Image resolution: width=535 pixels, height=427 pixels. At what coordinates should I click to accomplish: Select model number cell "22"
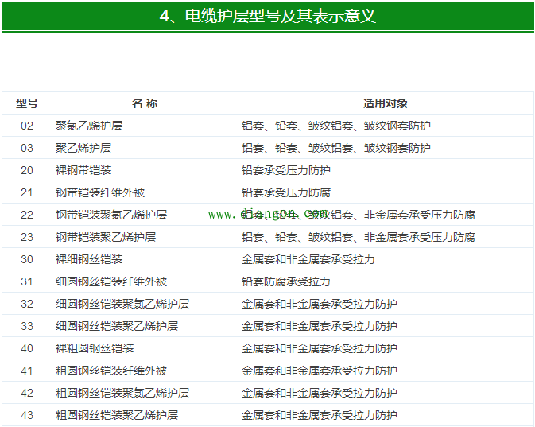click(x=27, y=215)
